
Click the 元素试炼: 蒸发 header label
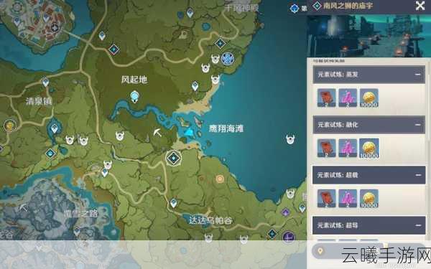click(x=338, y=75)
